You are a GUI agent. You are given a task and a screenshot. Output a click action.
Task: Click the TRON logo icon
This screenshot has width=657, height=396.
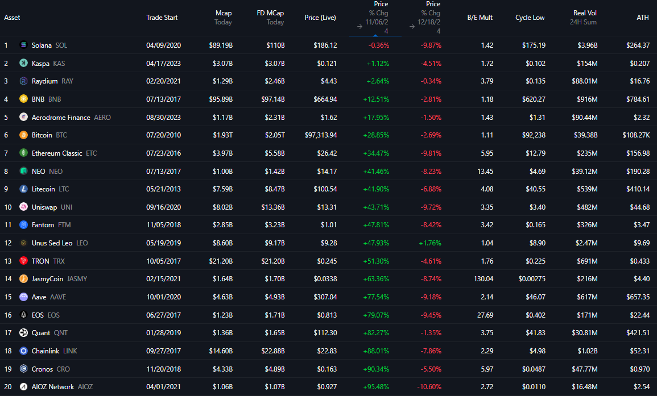click(23, 261)
